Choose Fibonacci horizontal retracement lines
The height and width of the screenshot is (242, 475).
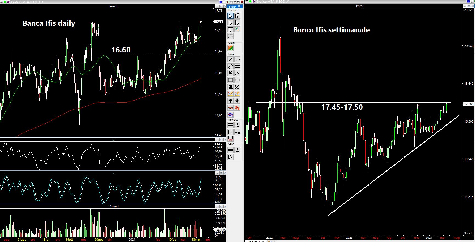[231, 125]
